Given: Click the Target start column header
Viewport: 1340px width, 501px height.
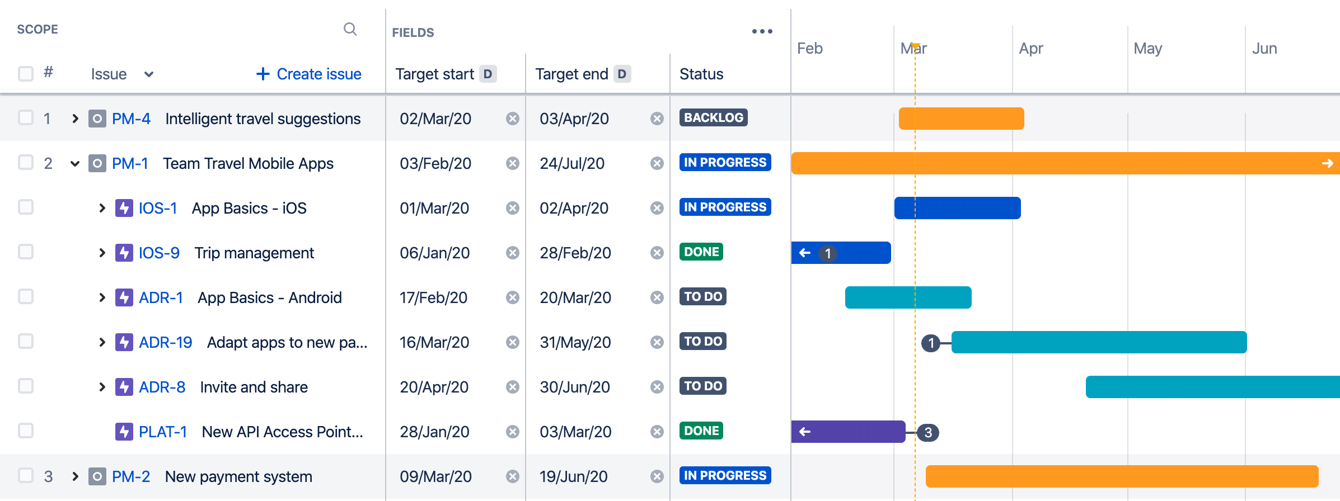Looking at the screenshot, I should point(434,74).
